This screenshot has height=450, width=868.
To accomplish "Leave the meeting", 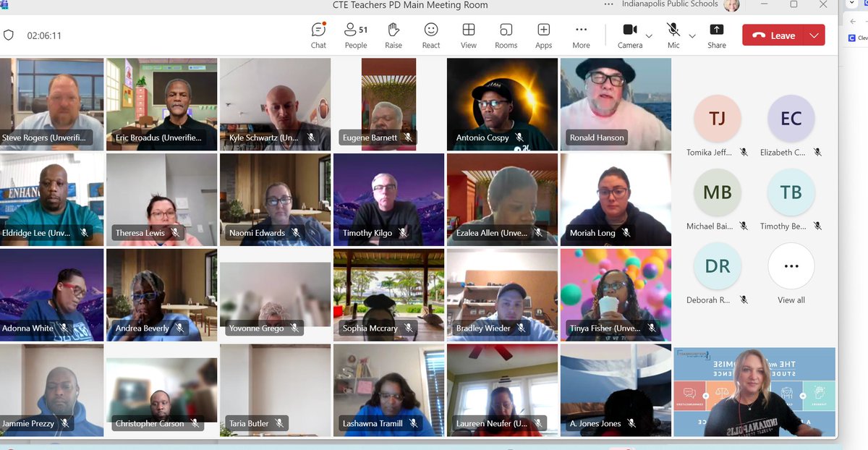I will 773,35.
